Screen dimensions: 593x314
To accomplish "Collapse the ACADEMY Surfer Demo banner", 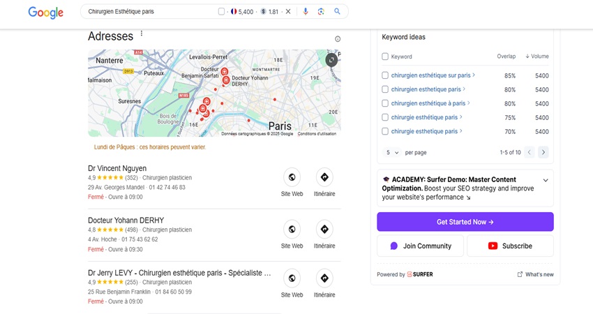I will tap(546, 181).
